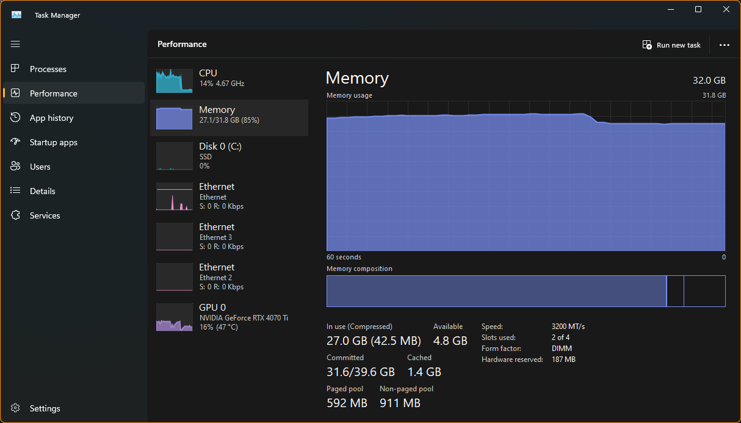Screen dimensions: 741x423
Task: Click the Run new task button
Action: [671, 45]
